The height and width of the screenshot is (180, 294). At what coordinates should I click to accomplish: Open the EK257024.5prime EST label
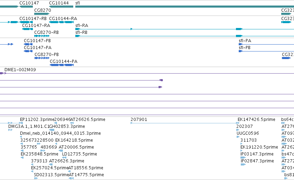tap(50, 168)
